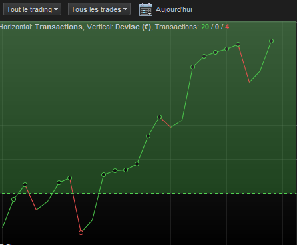Open the 'Tout le trading' dropdown
Image resolution: width=297 pixels, height=245 pixels.
pyautogui.click(x=32, y=9)
